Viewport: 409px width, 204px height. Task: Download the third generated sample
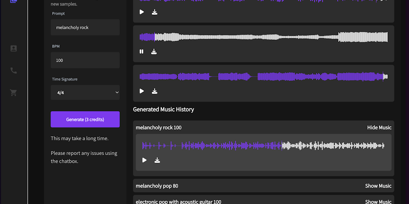click(155, 91)
